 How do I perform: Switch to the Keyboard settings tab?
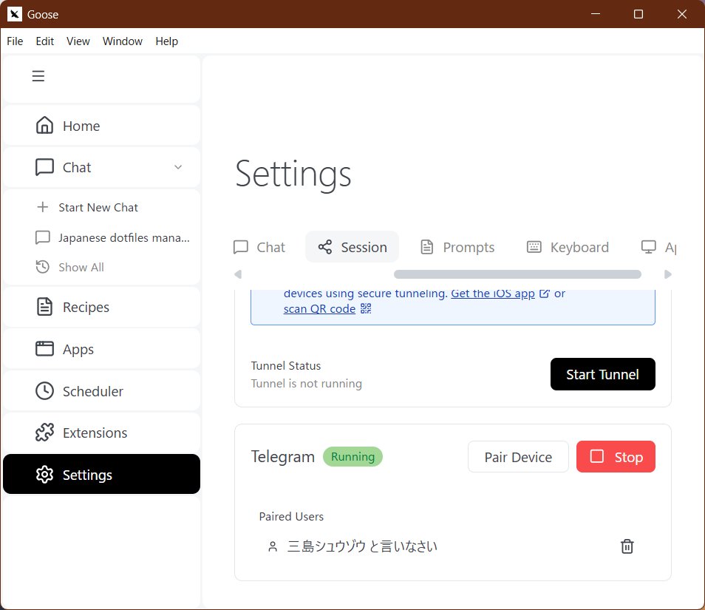click(x=568, y=247)
